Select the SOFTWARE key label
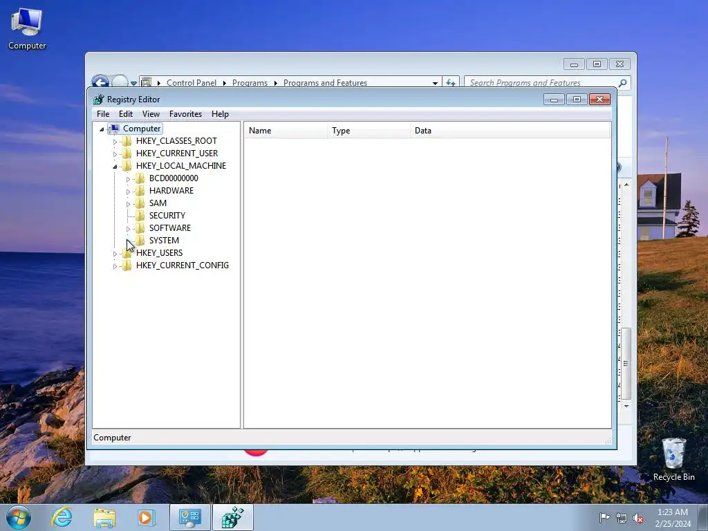Viewport: 708px width, 531px height. coord(170,228)
